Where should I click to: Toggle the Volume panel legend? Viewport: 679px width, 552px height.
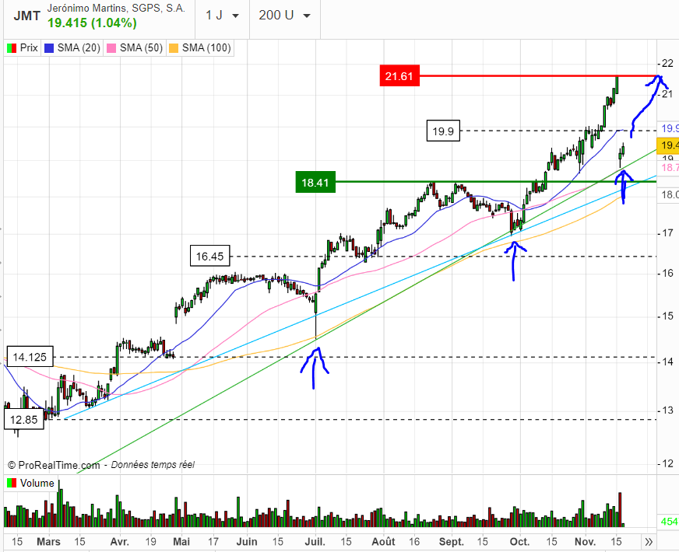(30, 484)
